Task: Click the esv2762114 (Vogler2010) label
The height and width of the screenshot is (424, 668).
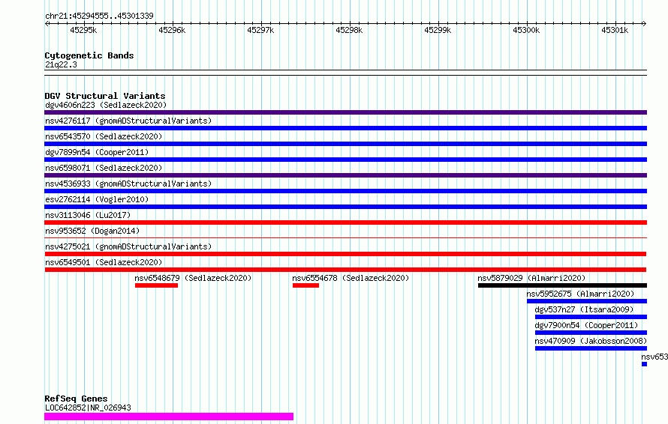Action: click(97, 199)
